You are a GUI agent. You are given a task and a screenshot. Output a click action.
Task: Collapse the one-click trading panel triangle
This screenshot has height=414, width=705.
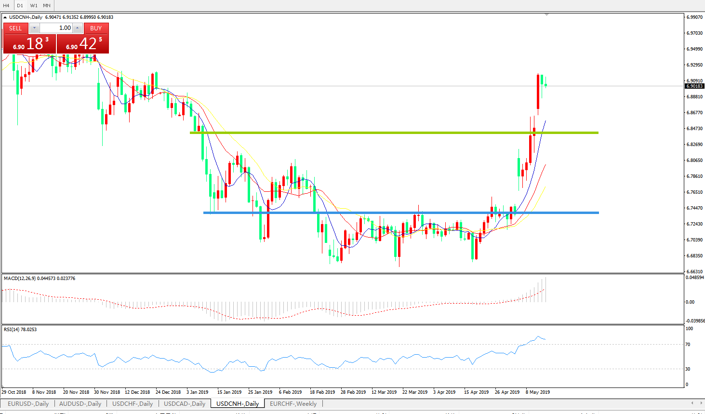pyautogui.click(x=5, y=17)
